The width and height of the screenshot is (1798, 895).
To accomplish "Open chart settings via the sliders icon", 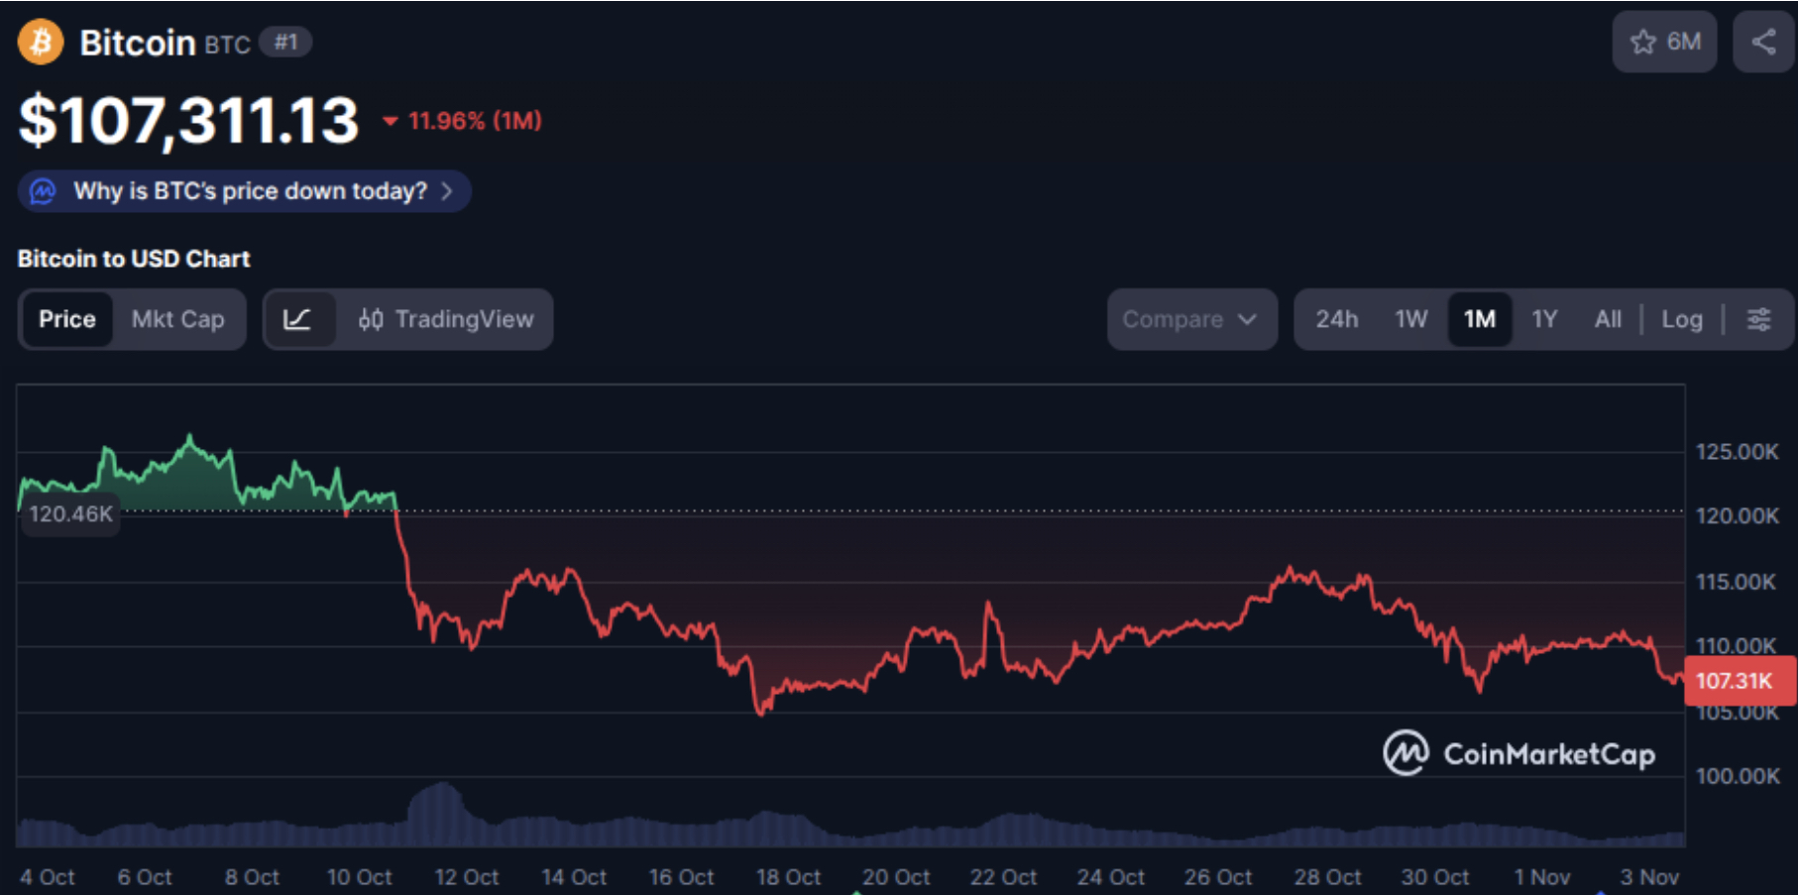I will pos(1759,319).
